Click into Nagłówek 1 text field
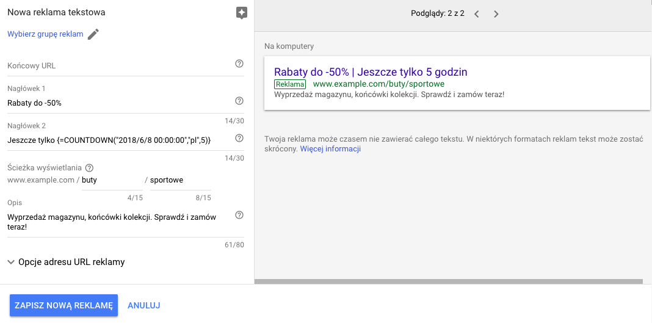This screenshot has width=652, height=323. 120,103
